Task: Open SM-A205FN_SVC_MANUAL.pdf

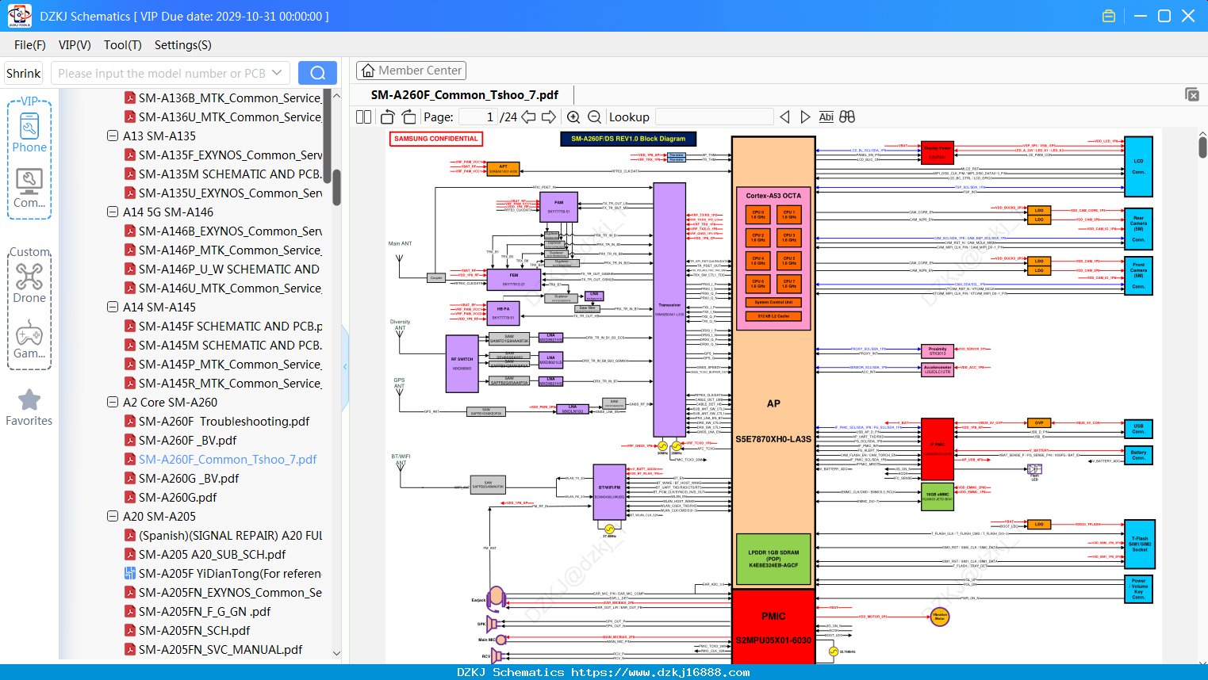Action: click(x=221, y=649)
